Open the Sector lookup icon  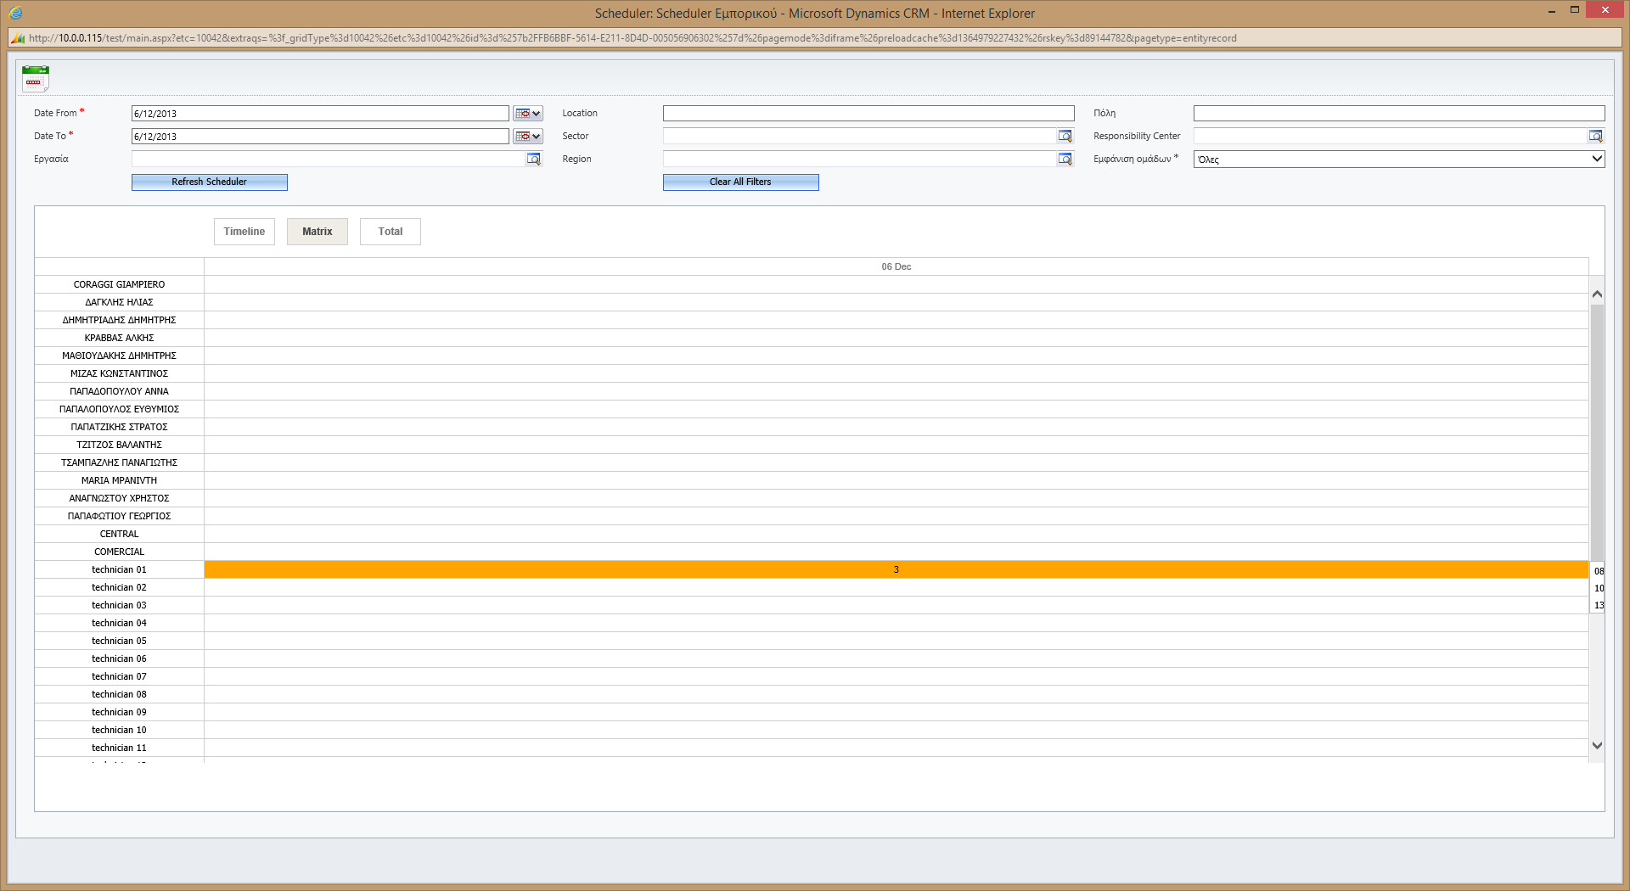tap(1065, 137)
